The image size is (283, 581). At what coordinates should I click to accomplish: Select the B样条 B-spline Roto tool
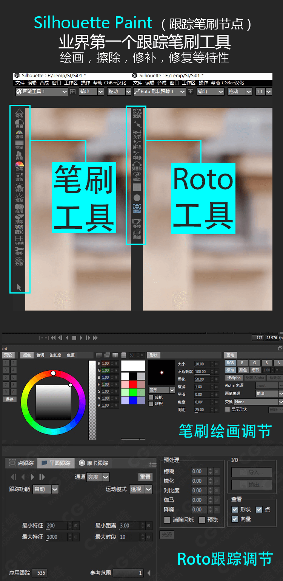point(137,144)
